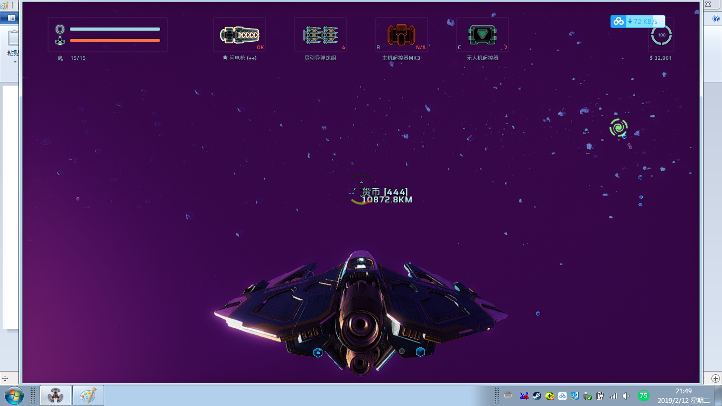Click the green spiral jump gate marker
722x406 pixels.
tap(618, 127)
